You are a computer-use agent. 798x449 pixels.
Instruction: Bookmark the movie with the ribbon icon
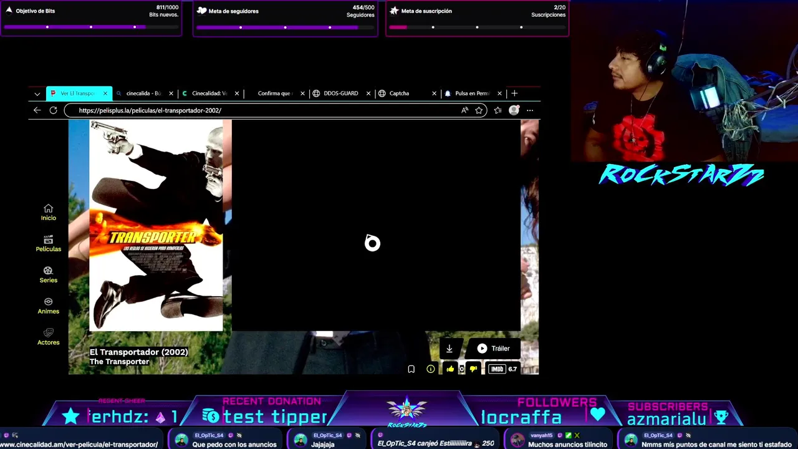click(411, 369)
